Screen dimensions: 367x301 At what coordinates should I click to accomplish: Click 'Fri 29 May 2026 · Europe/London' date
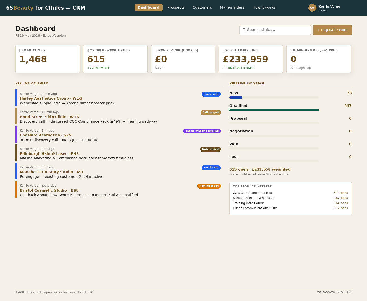point(41,36)
